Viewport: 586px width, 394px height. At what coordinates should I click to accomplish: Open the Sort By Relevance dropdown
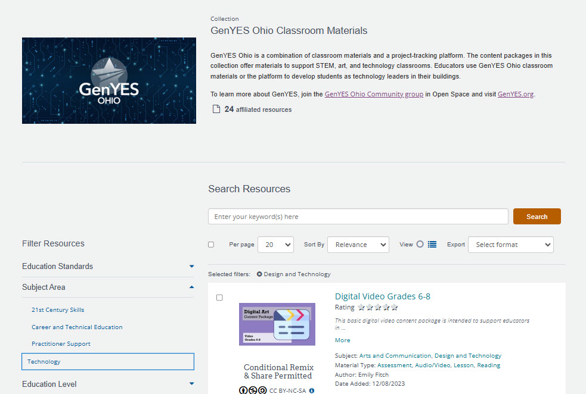pyautogui.click(x=358, y=245)
